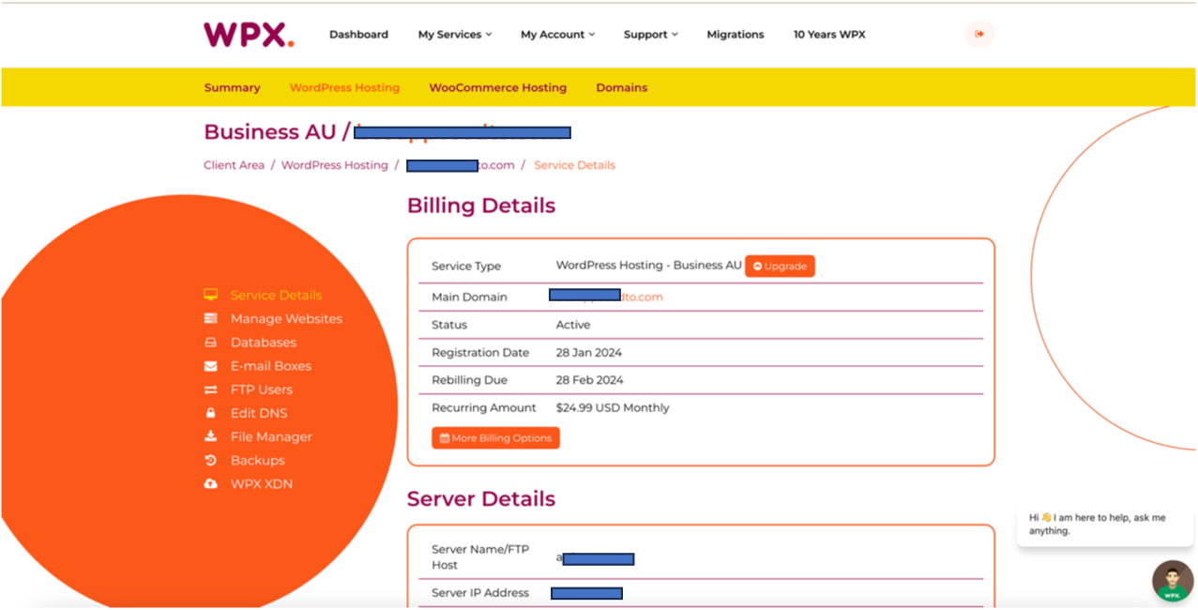
Task: Click the Recurring Amount label
Action: (x=484, y=408)
